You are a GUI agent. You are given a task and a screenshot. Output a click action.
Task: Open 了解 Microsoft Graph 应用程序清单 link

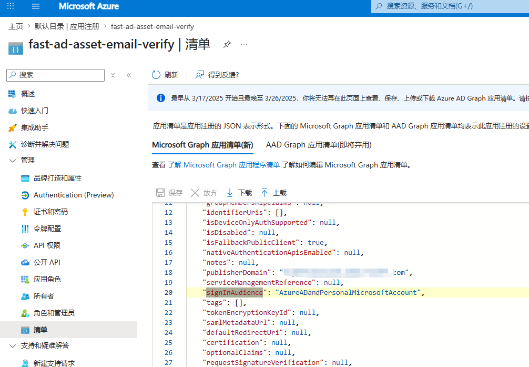click(223, 165)
